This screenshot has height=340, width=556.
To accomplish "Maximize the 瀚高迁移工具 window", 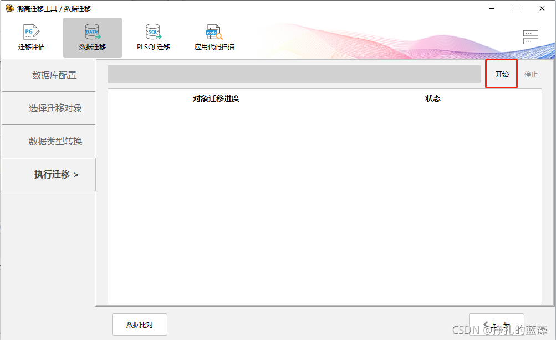I will click(517, 8).
